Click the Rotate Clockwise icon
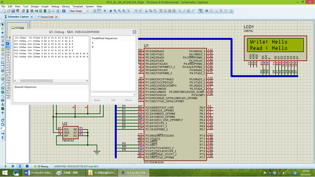Screen dimensions: 315x177 [2, 120]
